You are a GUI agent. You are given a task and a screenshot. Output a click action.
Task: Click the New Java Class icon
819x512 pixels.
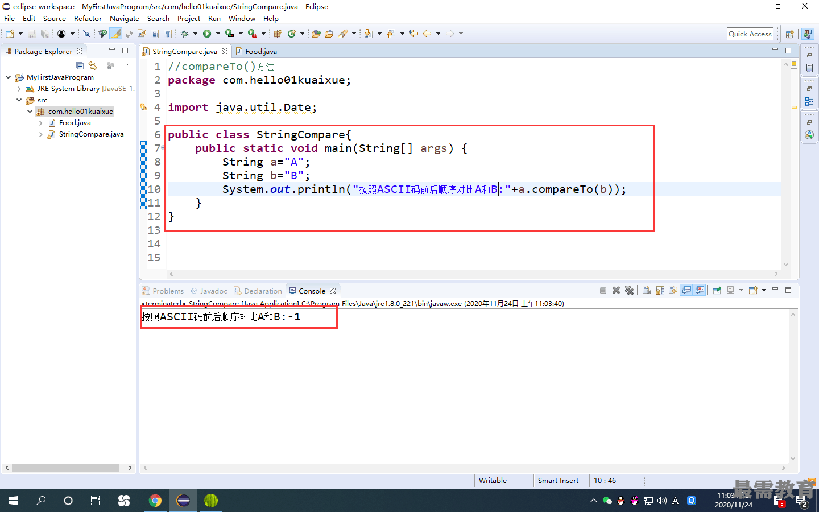pyautogui.click(x=291, y=34)
